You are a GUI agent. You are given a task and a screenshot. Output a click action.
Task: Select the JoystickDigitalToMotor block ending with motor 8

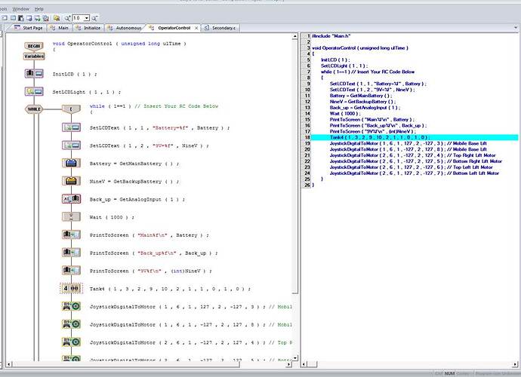(71, 324)
